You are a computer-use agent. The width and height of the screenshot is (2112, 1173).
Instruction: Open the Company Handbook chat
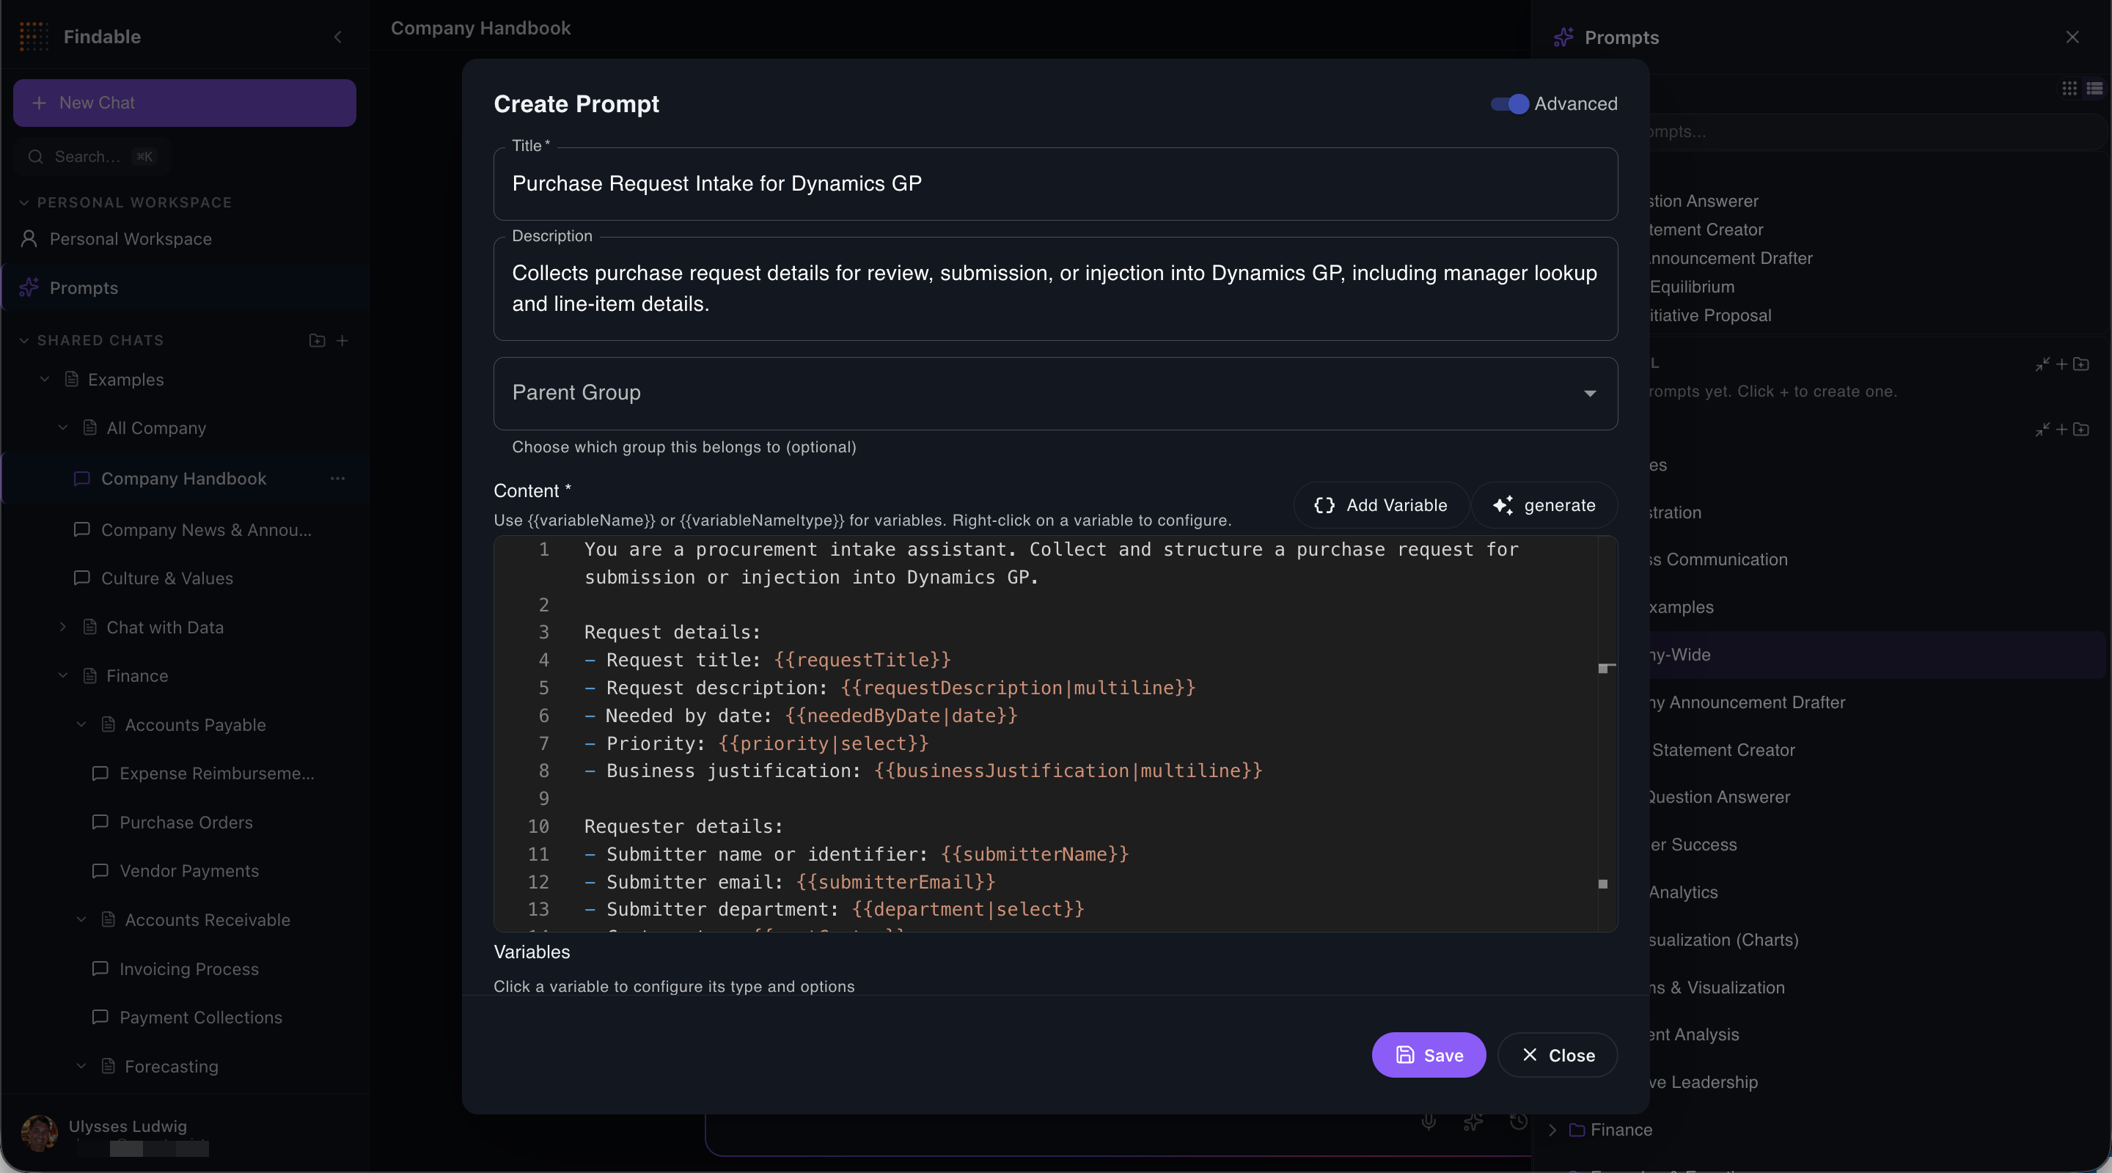183,478
